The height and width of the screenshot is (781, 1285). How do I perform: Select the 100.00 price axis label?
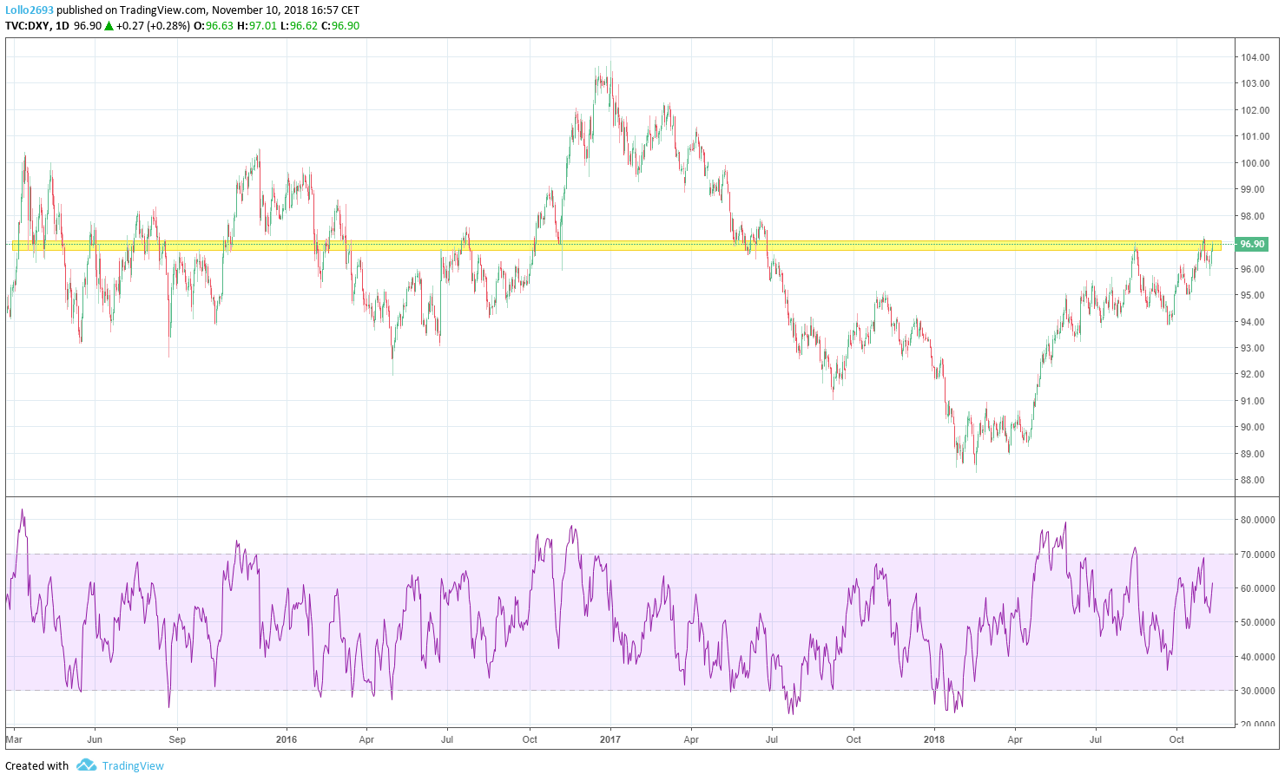pyautogui.click(x=1255, y=163)
